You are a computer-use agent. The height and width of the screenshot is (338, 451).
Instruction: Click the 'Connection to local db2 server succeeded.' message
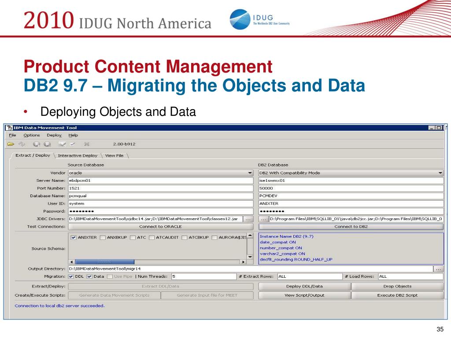(59, 306)
